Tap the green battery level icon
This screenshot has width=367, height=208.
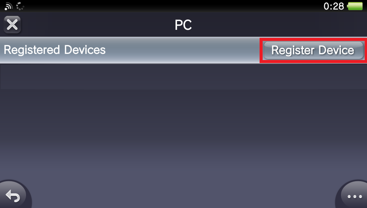355,6
